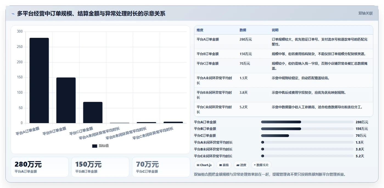384x188 pixels.
Task: Click the progress bar for 平台A订单金额
Action: pyautogui.click(x=307, y=122)
